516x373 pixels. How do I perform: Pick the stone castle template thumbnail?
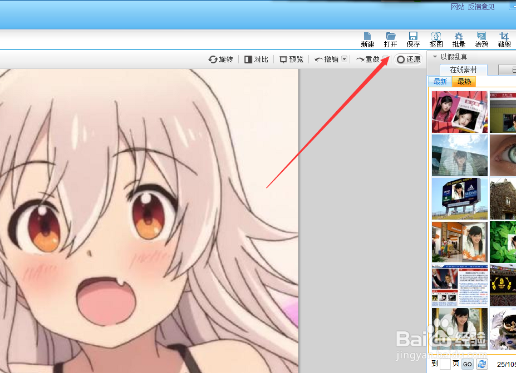[503, 199]
